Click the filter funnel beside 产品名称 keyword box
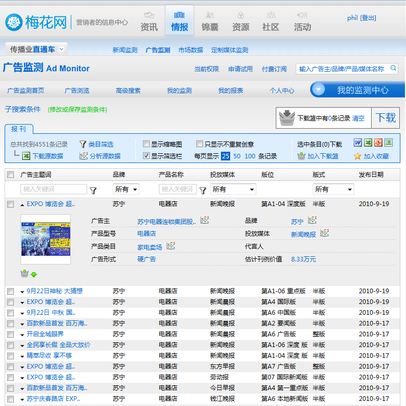 click(x=203, y=191)
